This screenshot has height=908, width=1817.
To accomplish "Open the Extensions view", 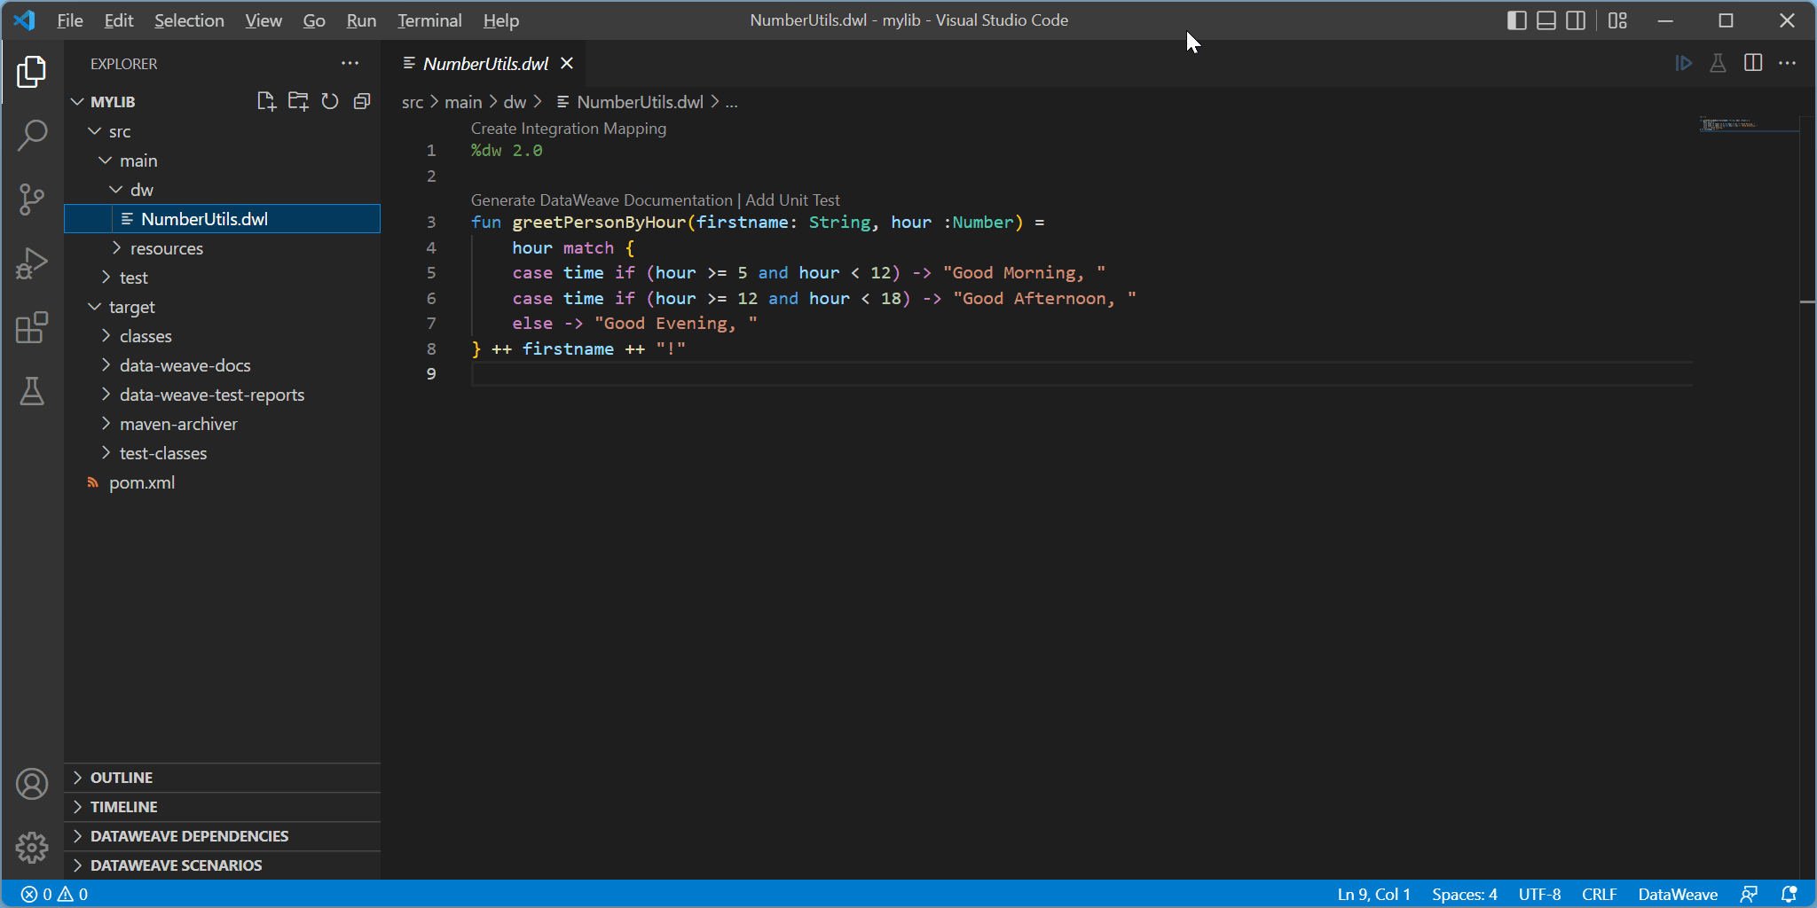I will coord(32,327).
